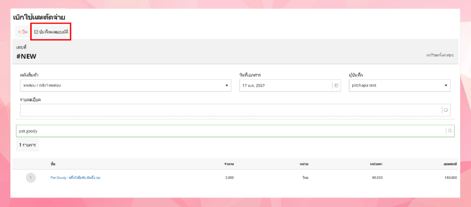
Task: Click the รายละเอียด details input field
Action: click(x=235, y=110)
